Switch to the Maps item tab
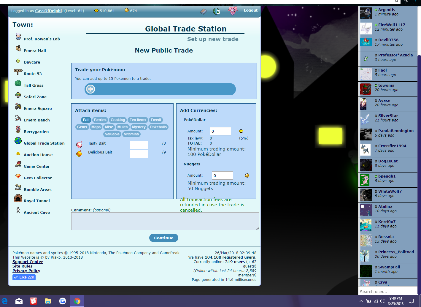Viewport: 421px width, 307px height. pos(96,127)
